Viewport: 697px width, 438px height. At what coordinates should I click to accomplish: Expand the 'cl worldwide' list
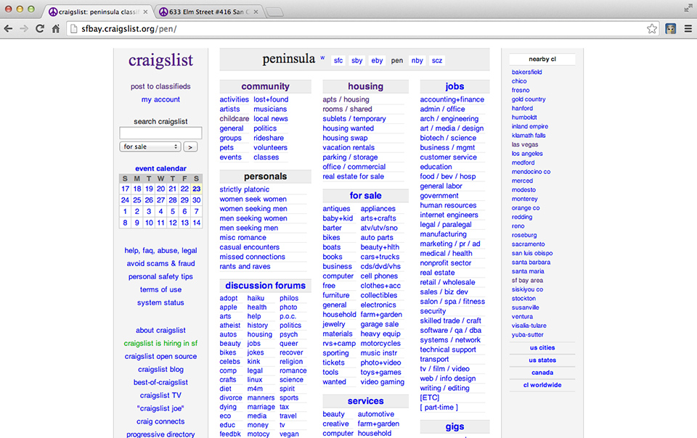coord(542,385)
